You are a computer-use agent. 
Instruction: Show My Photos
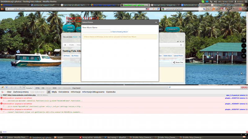pyautogui.click(x=75, y=56)
